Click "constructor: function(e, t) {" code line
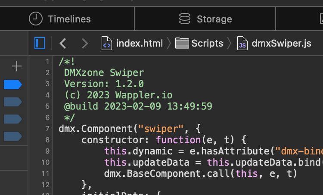323x195 pixels. (x=164, y=140)
